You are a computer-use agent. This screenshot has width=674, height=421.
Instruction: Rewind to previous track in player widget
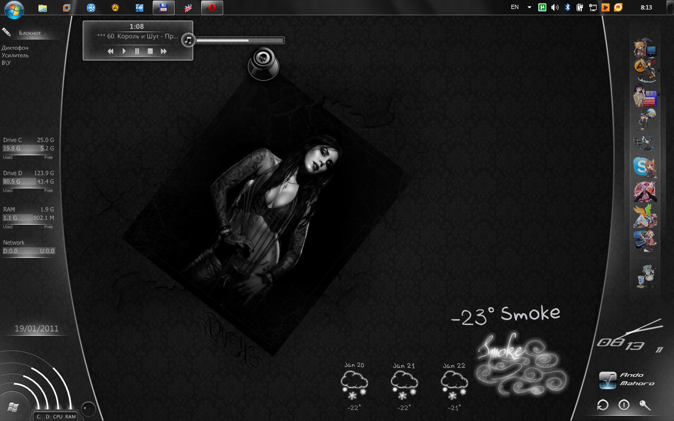pos(111,51)
